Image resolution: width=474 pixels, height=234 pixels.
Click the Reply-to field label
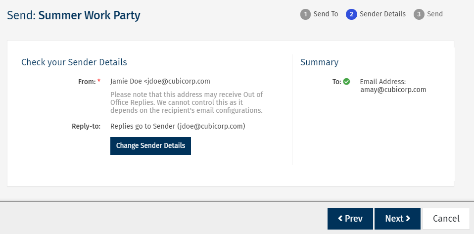[86, 126]
